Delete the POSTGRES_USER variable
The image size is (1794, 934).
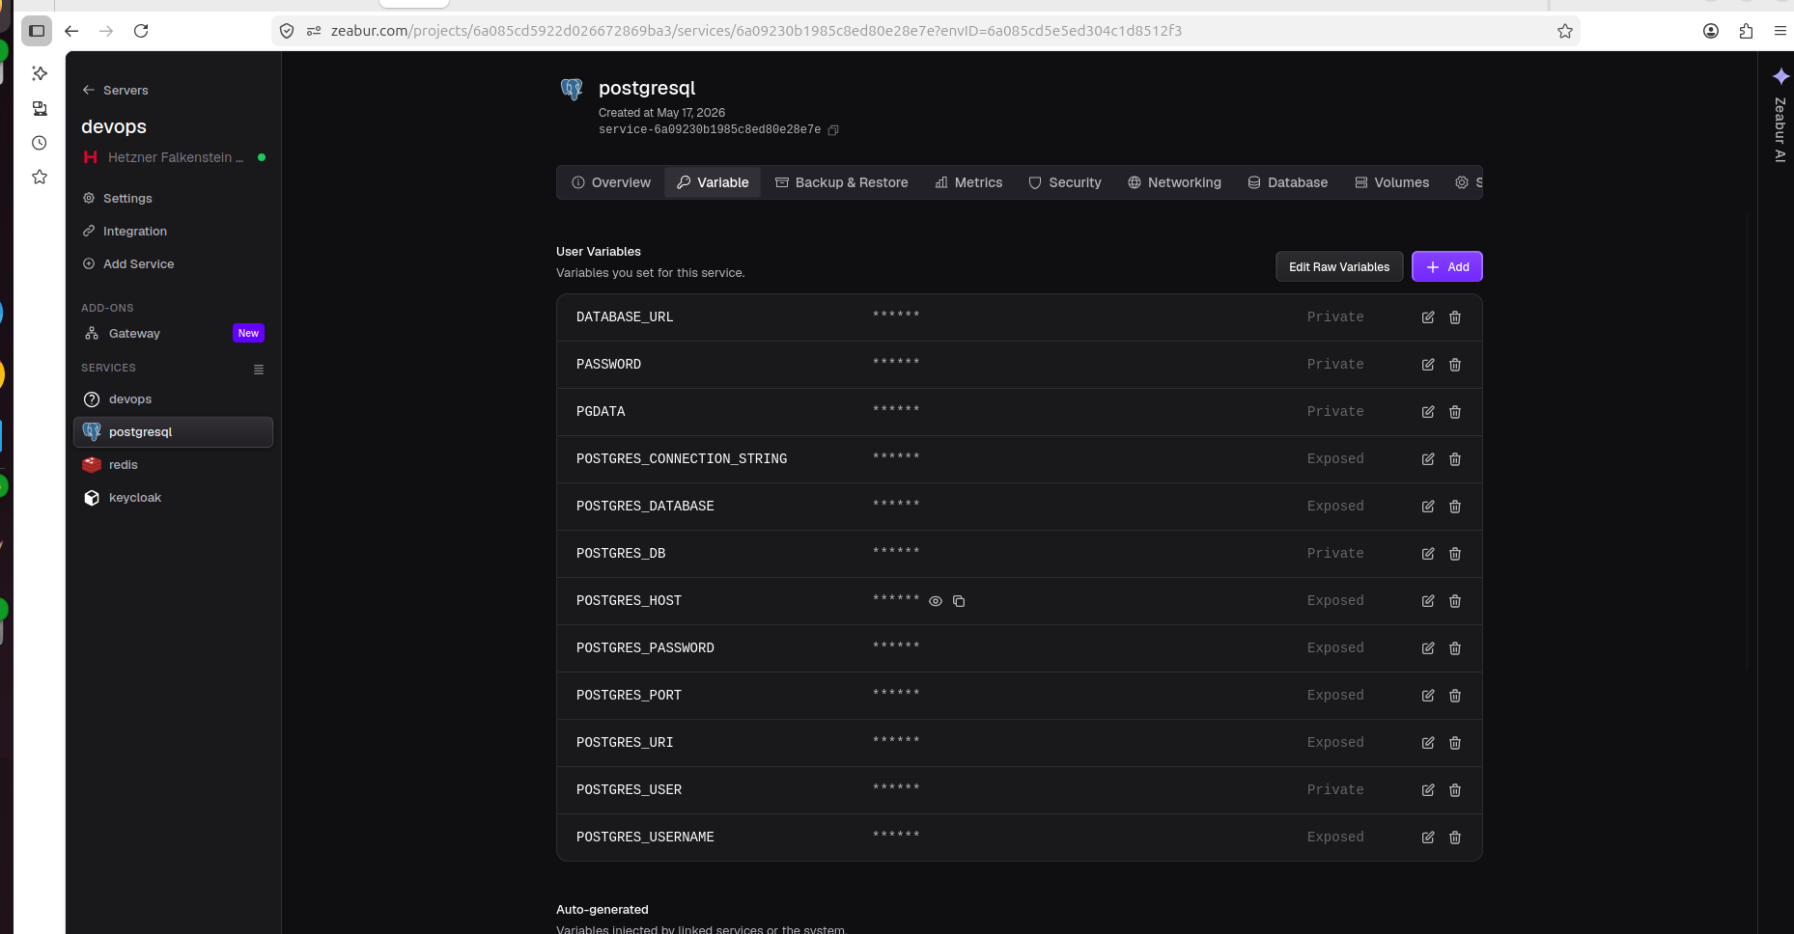[1455, 790]
